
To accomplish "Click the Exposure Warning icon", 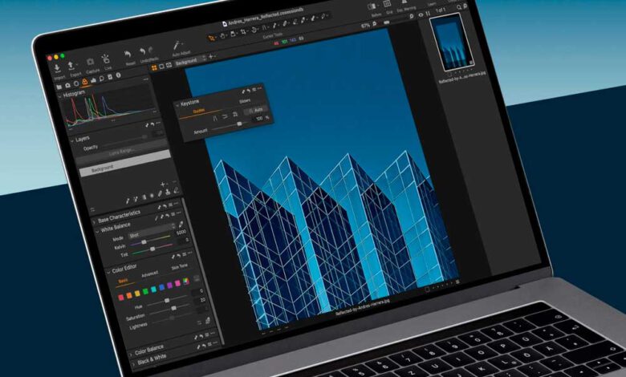I will pos(404,2).
